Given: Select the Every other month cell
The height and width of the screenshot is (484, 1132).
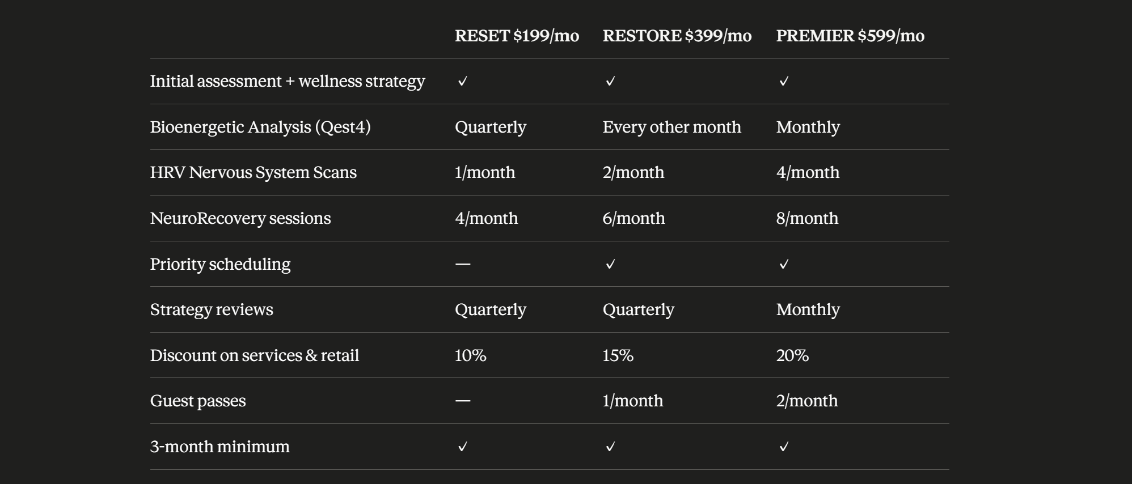Looking at the screenshot, I should [671, 127].
